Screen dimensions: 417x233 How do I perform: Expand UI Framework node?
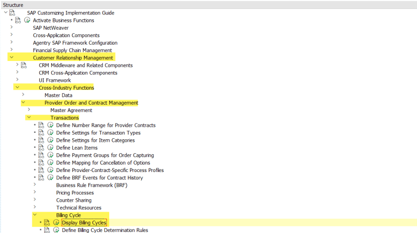[17, 79]
